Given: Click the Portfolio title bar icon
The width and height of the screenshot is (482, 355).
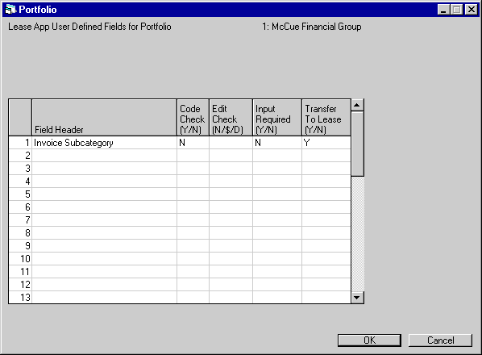Looking at the screenshot, I should pyautogui.click(x=10, y=10).
